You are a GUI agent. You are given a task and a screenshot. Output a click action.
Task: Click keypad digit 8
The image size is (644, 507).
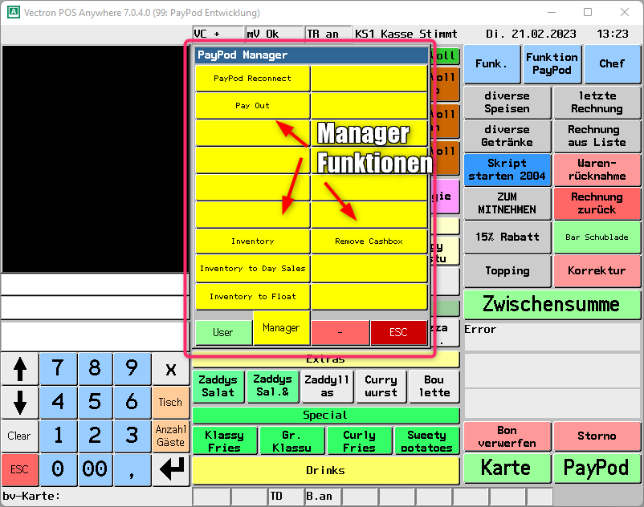click(x=95, y=368)
